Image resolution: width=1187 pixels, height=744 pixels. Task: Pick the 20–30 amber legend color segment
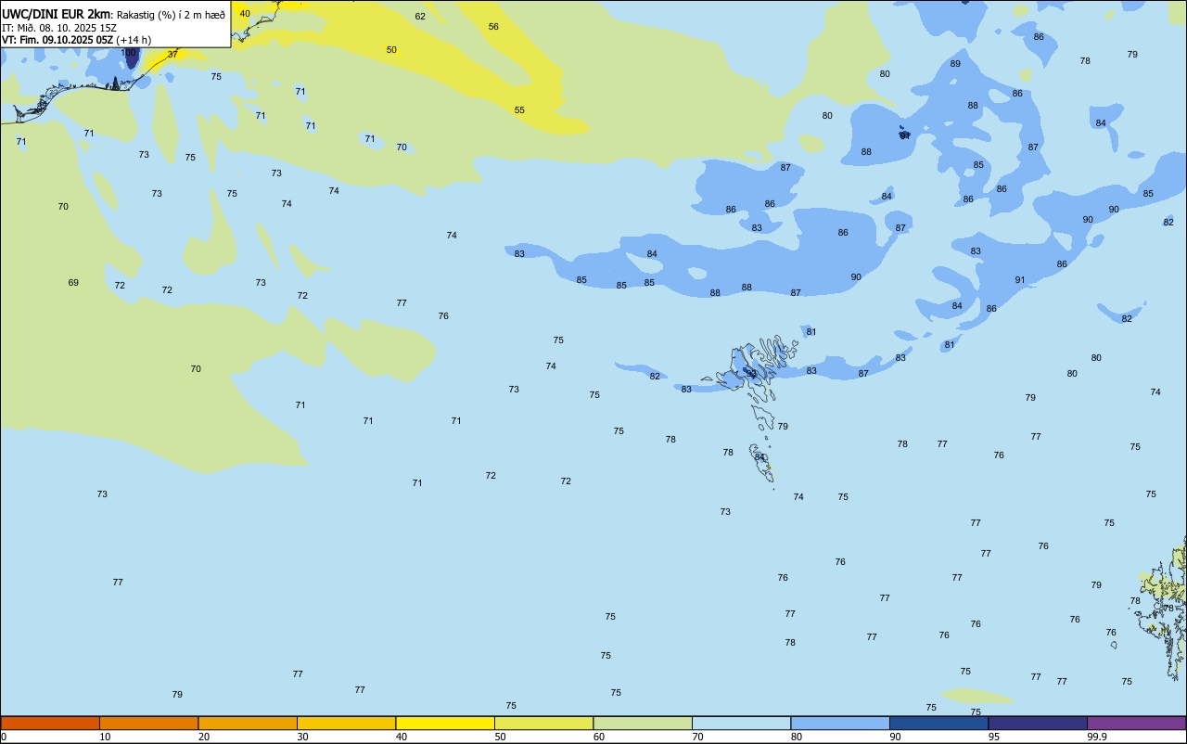coord(248,723)
